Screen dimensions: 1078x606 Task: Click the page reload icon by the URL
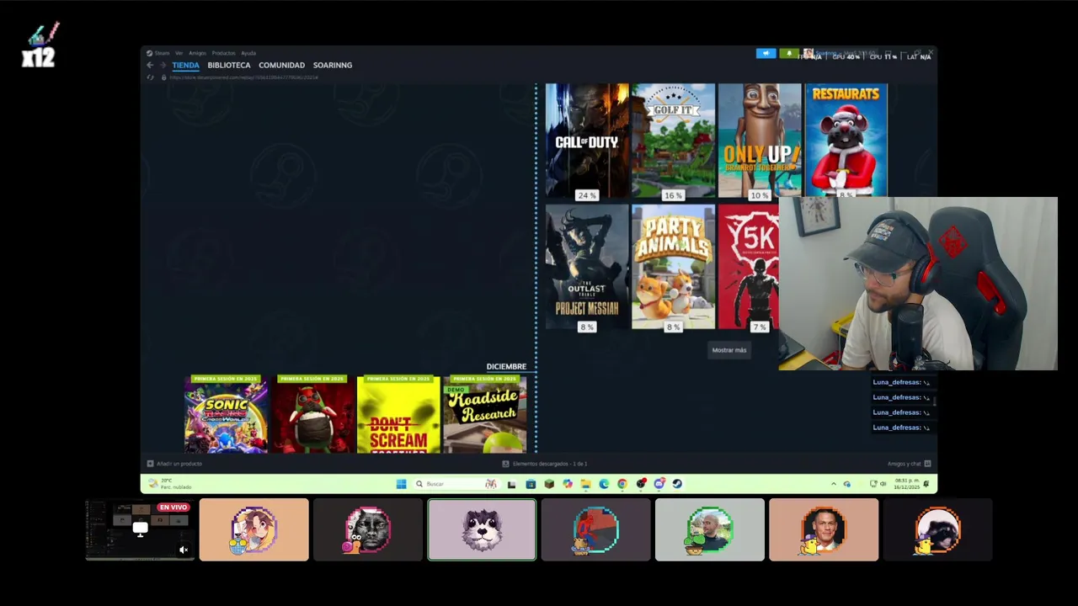point(150,77)
